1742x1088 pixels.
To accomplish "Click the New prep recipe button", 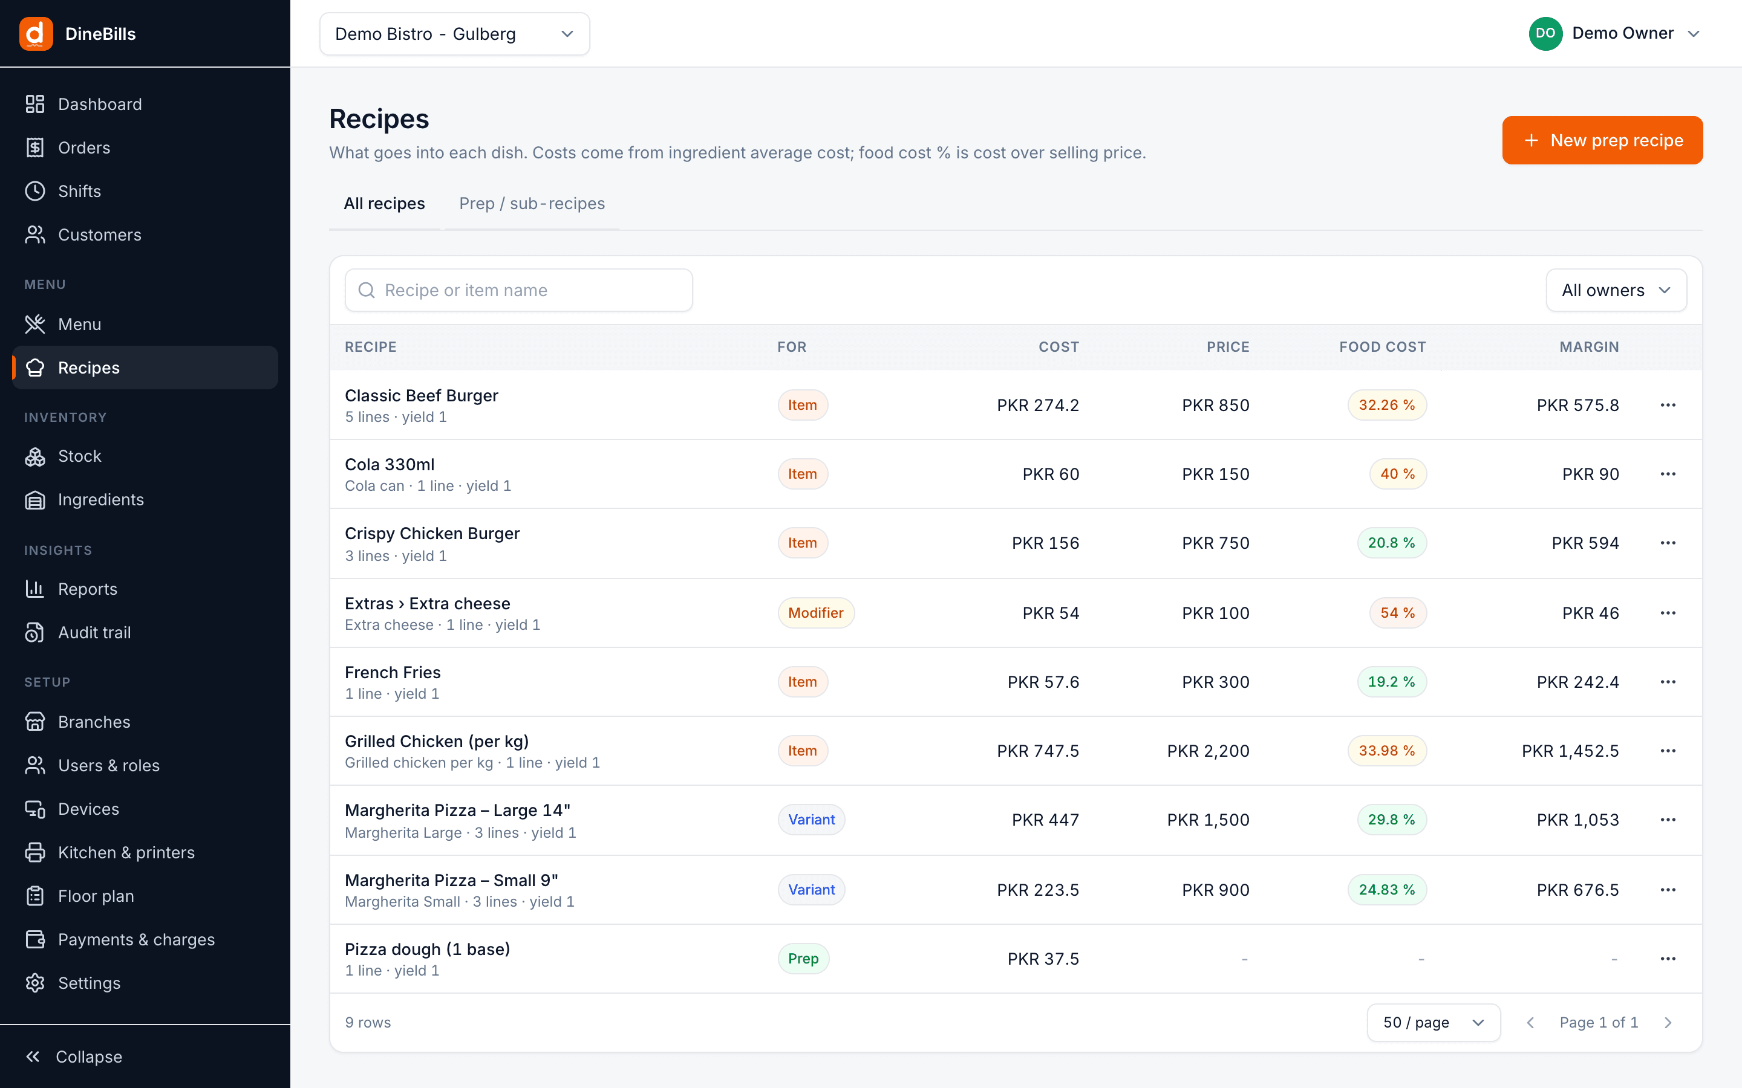I will coord(1602,140).
